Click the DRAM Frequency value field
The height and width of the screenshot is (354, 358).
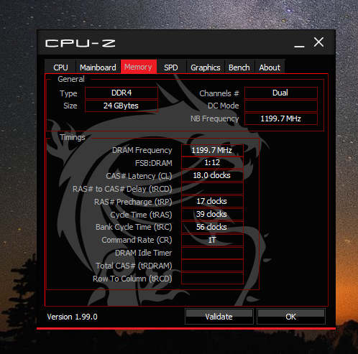212,150
